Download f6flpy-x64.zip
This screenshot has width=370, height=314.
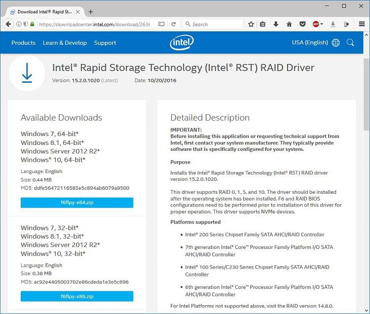click(77, 203)
